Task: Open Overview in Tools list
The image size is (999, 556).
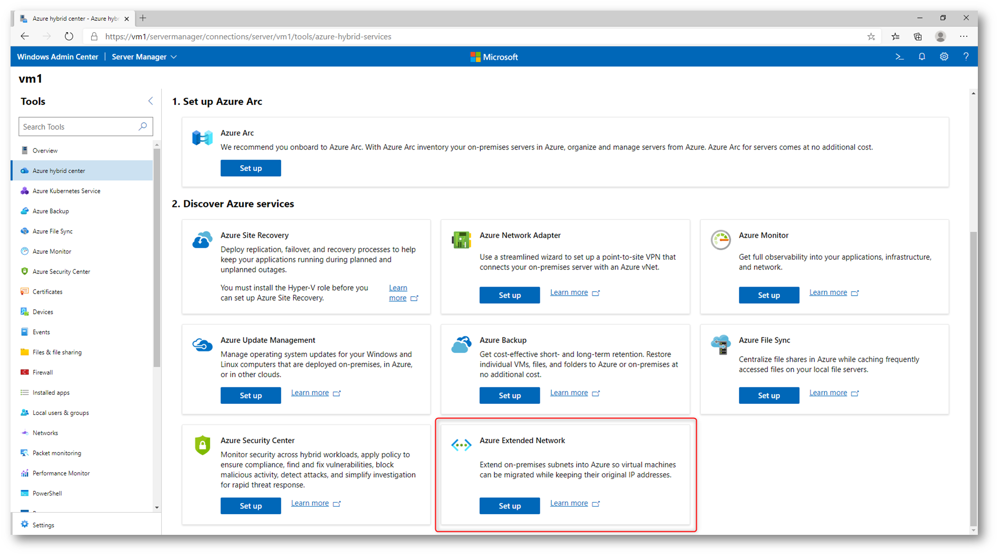Action: tap(83, 151)
